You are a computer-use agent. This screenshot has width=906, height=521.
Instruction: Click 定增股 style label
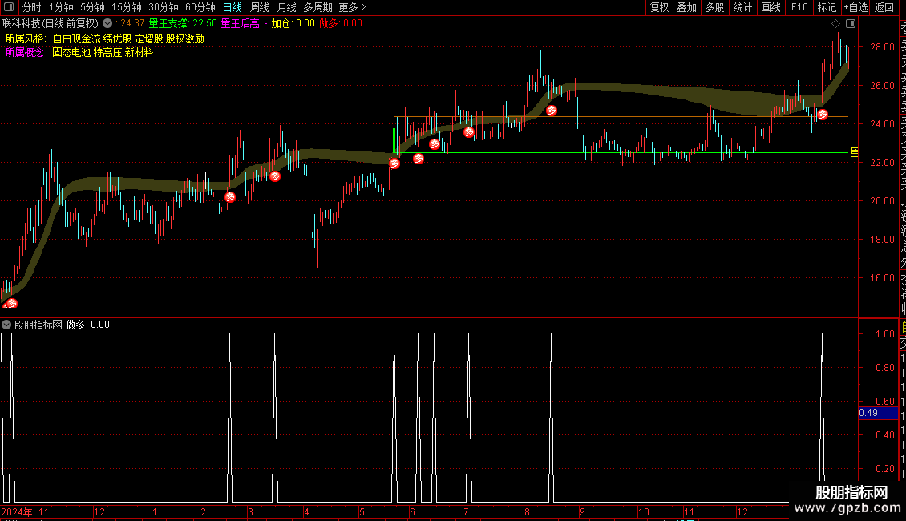click(148, 38)
